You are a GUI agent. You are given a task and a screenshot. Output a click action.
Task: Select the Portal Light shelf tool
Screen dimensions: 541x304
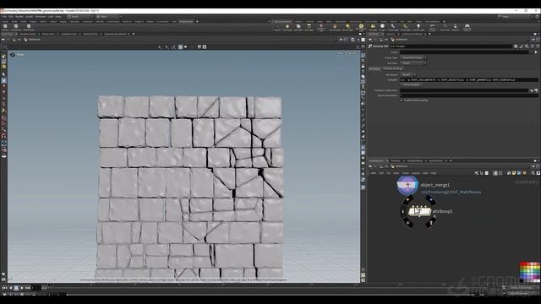point(405,27)
